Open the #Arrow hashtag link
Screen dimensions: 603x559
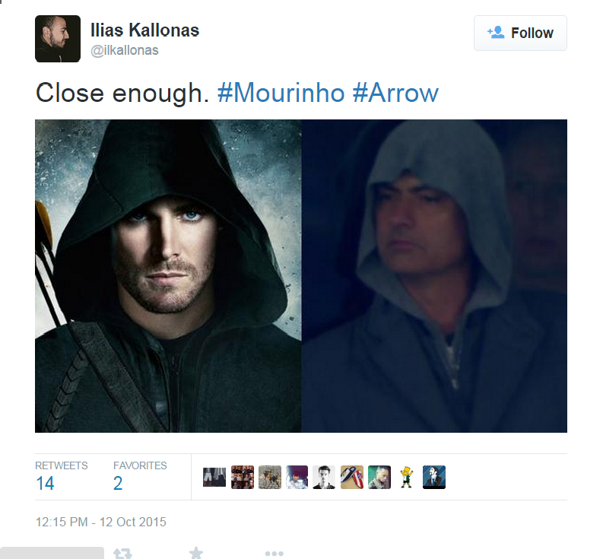[x=395, y=93]
